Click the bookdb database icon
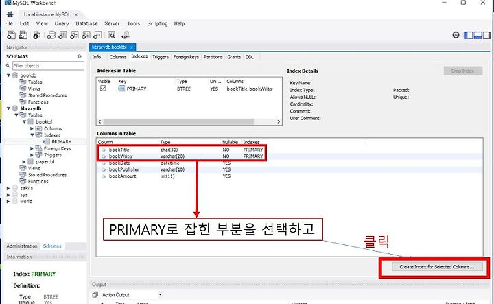The height and width of the screenshot is (304, 494). (x=15, y=75)
